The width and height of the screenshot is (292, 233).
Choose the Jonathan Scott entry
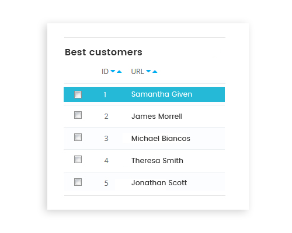click(x=159, y=183)
